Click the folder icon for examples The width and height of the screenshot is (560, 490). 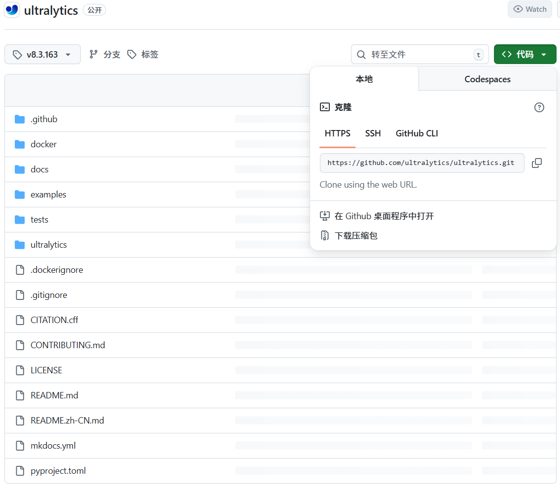tap(20, 195)
